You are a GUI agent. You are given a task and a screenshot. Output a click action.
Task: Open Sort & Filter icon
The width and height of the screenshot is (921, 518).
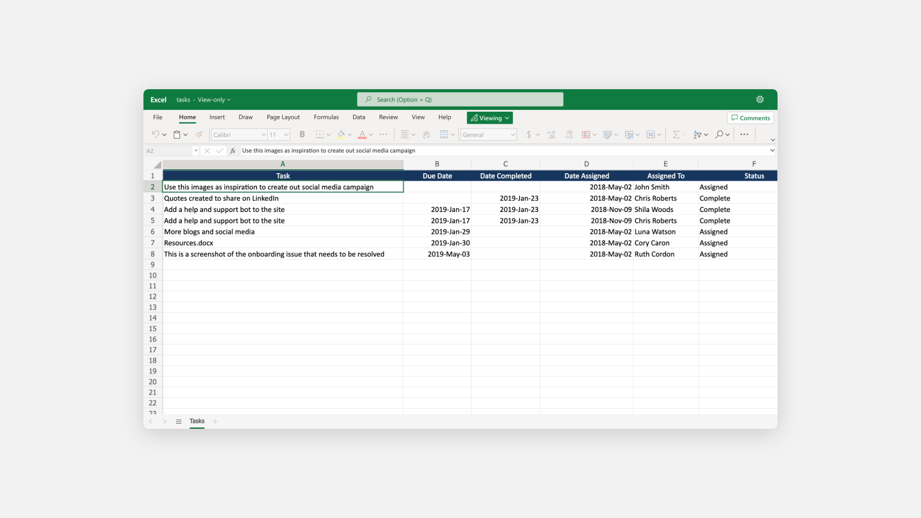pos(697,135)
